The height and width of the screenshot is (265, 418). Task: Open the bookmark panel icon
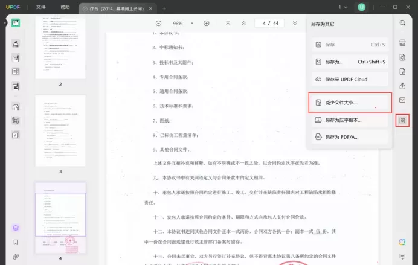coord(16,242)
